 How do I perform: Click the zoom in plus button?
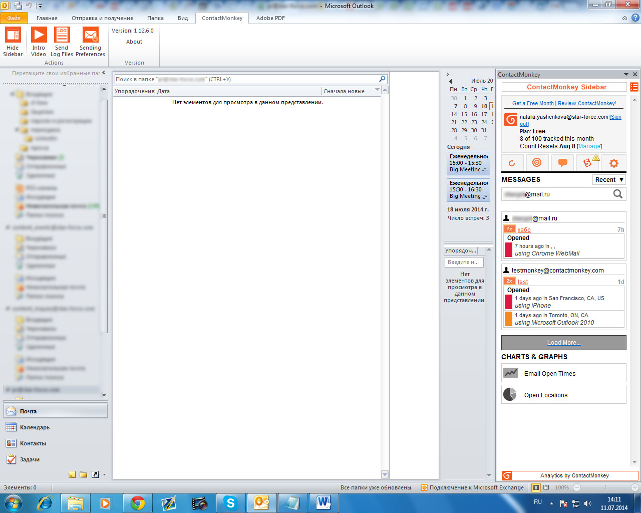(x=635, y=487)
